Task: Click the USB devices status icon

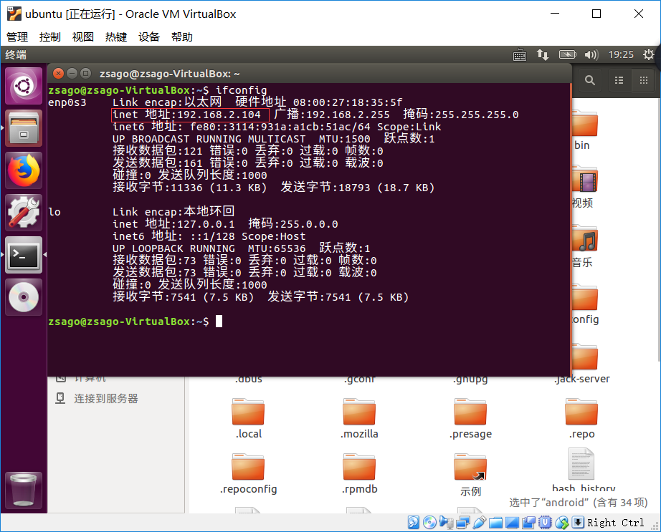Action: point(480,522)
